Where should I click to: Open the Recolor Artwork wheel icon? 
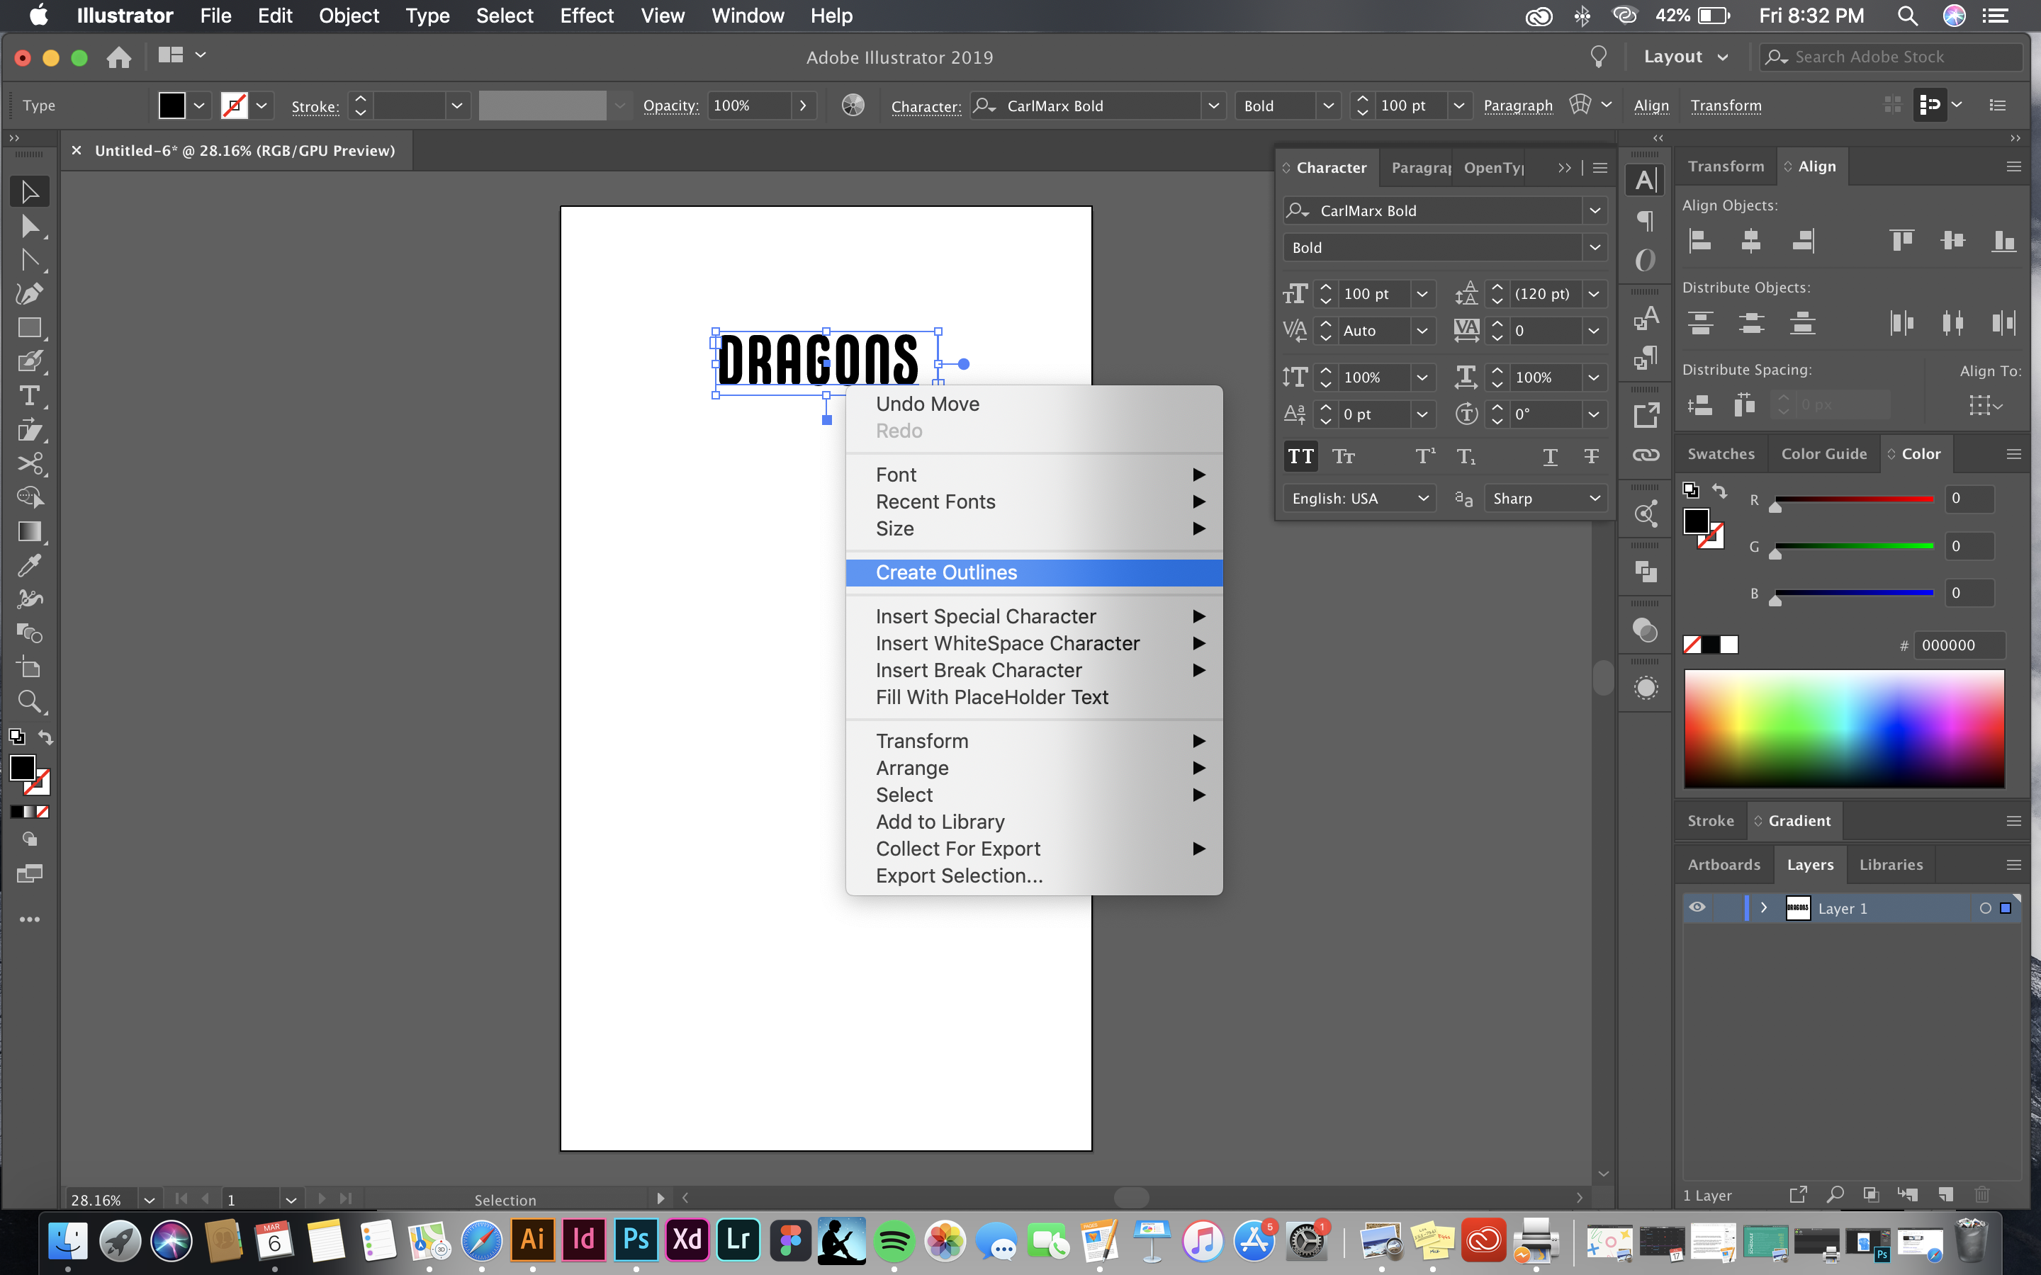coord(853,106)
